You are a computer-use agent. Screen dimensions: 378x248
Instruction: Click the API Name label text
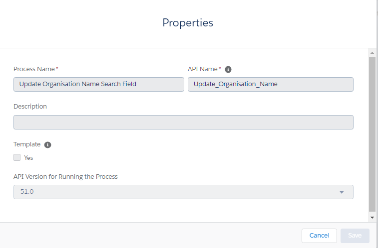click(x=202, y=69)
